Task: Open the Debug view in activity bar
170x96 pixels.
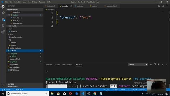Action: pyautogui.click(x=3, y=26)
